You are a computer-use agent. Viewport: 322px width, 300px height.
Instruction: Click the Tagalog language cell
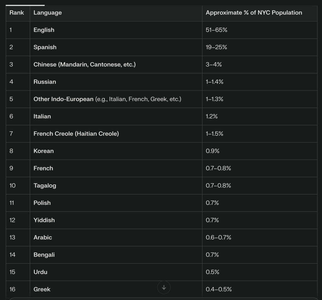click(x=45, y=186)
